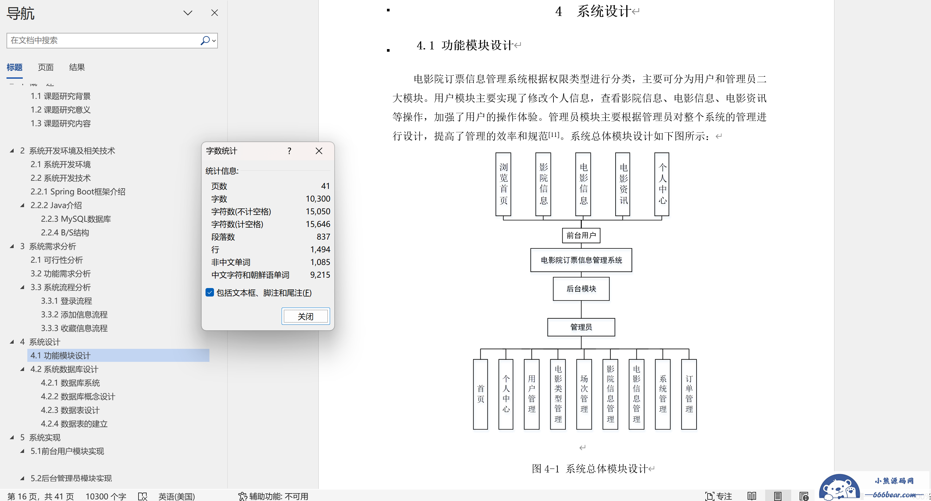The width and height of the screenshot is (931, 501).
Task: Collapse 5.2后台管理员模块实现 heading
Action: point(22,479)
